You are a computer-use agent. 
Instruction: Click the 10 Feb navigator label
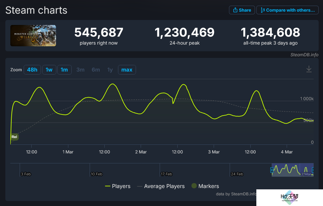(96, 174)
